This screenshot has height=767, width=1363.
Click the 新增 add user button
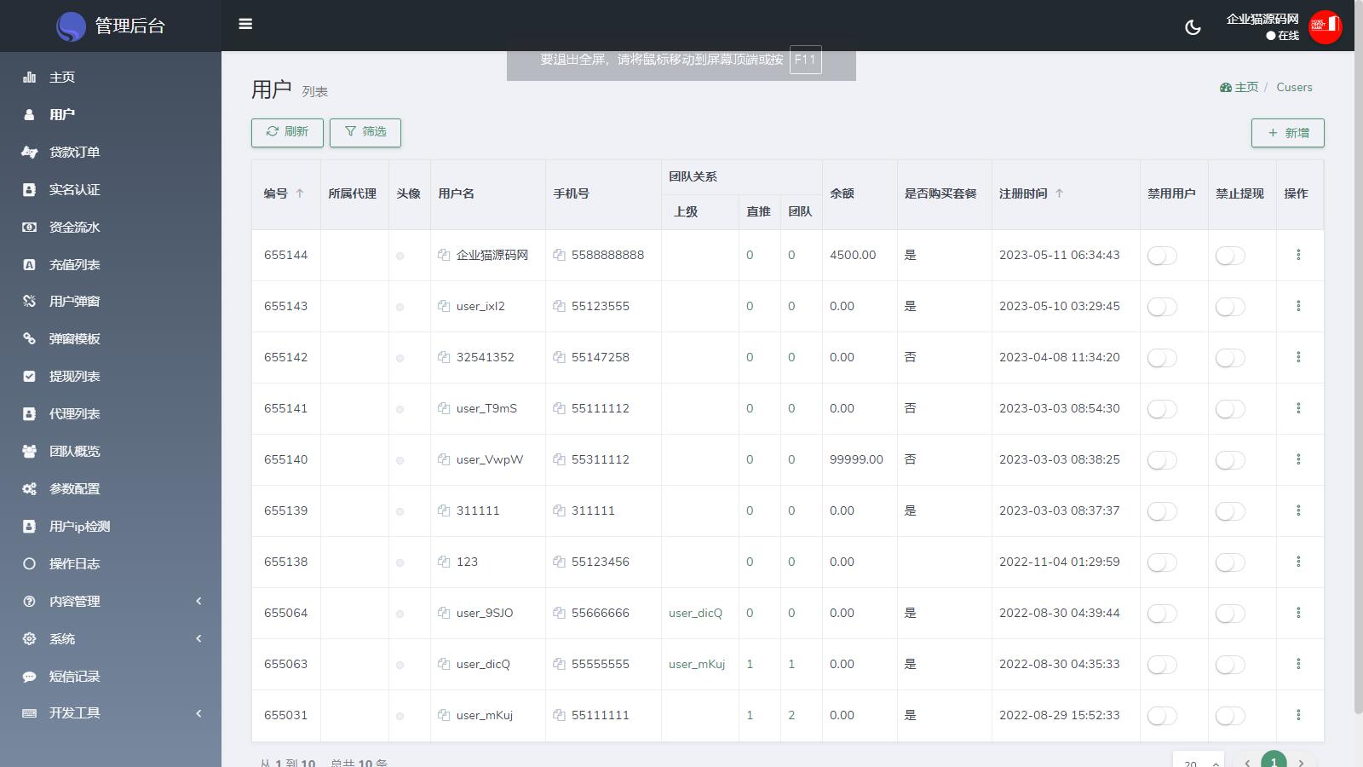[x=1287, y=133]
